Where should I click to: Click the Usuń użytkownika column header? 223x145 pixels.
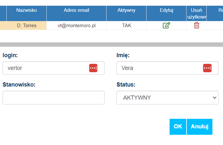point(196,13)
